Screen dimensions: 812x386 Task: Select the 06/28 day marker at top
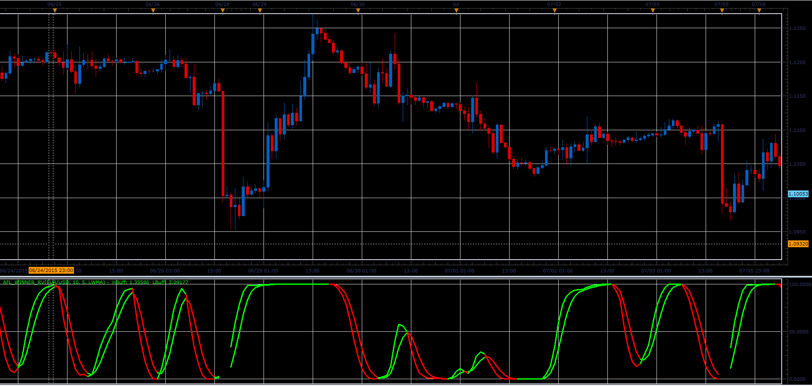click(x=223, y=11)
